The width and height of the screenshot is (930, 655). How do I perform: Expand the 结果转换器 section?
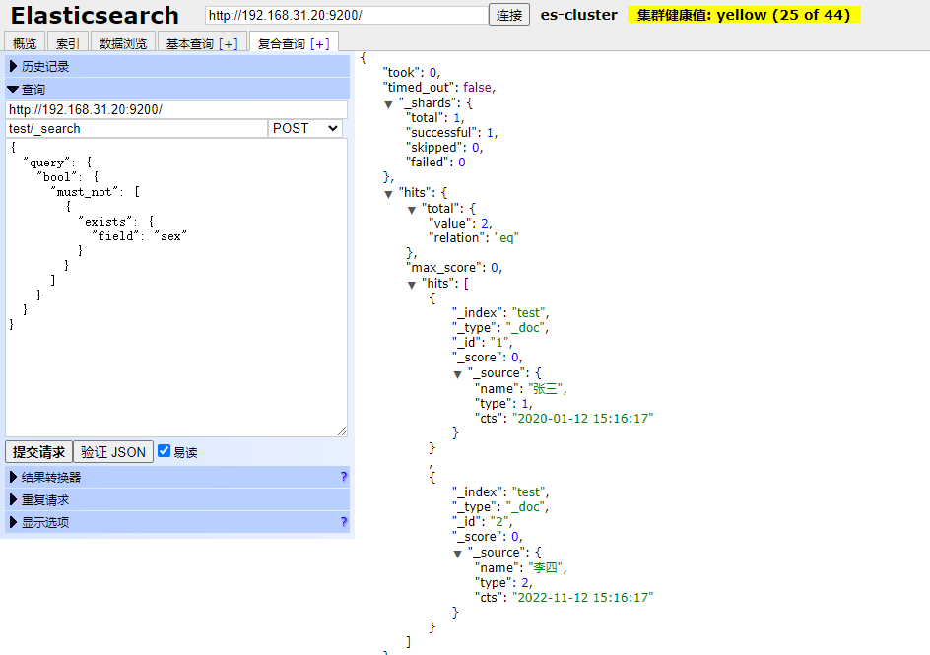(177, 477)
